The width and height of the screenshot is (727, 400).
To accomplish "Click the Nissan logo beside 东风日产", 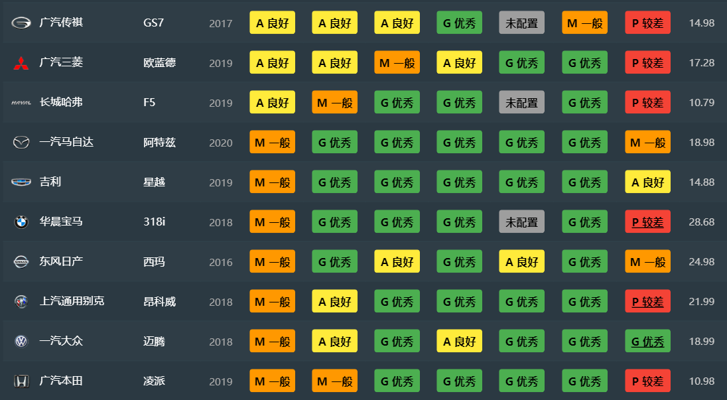I will [x=21, y=262].
